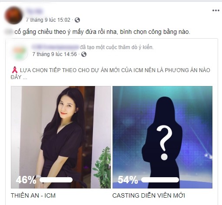
Task: Open the blurred page name in shared post
Action: (55, 47)
